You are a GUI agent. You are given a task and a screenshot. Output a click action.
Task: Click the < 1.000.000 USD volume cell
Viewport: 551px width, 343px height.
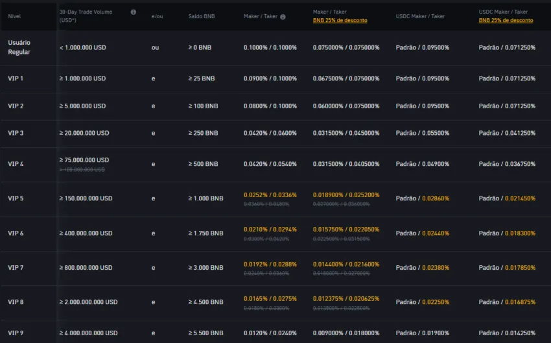[x=82, y=47]
